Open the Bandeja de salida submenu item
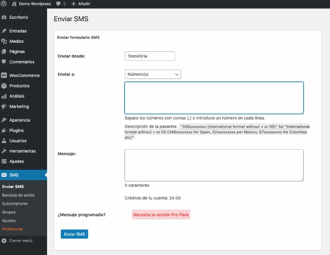330x255 pixels. [x=18, y=195]
